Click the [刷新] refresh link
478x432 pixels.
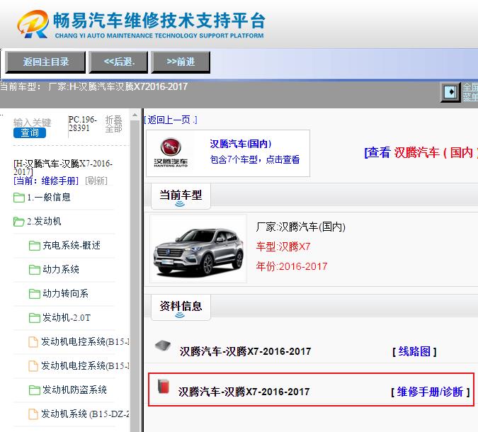click(96, 181)
